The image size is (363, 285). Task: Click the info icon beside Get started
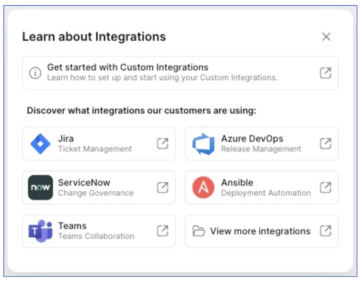tap(35, 73)
